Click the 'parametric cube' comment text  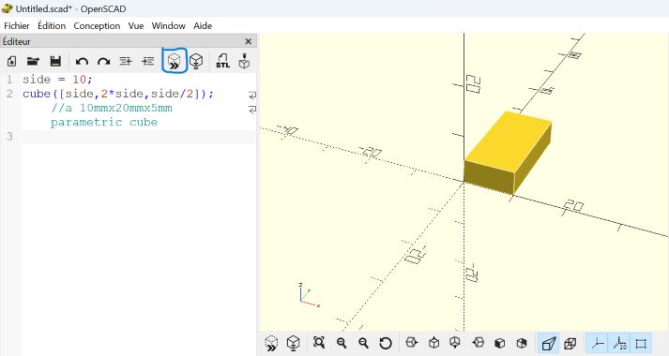(104, 122)
